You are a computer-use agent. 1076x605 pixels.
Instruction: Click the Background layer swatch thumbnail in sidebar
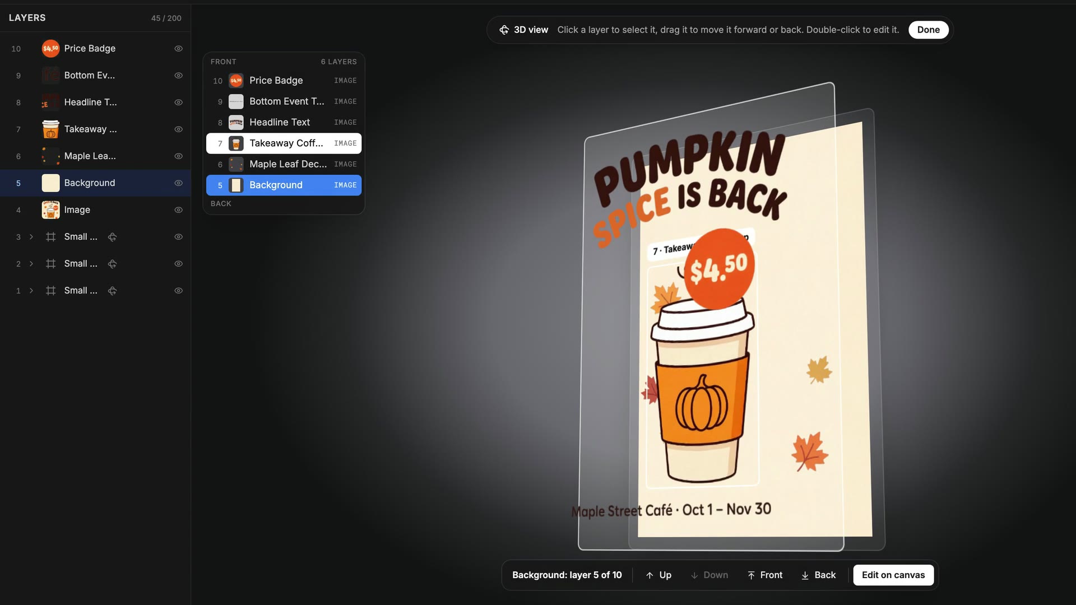[50, 183]
